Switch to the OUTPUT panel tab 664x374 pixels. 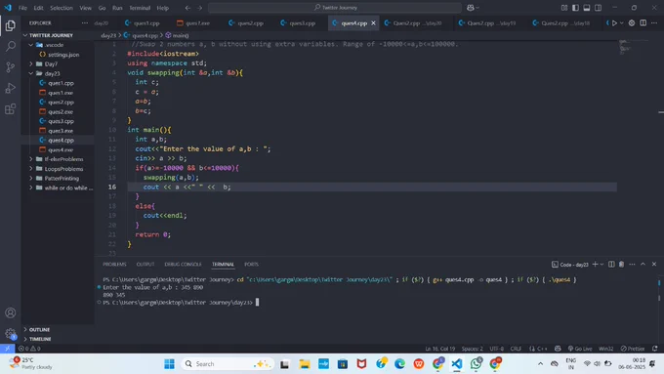(145, 265)
